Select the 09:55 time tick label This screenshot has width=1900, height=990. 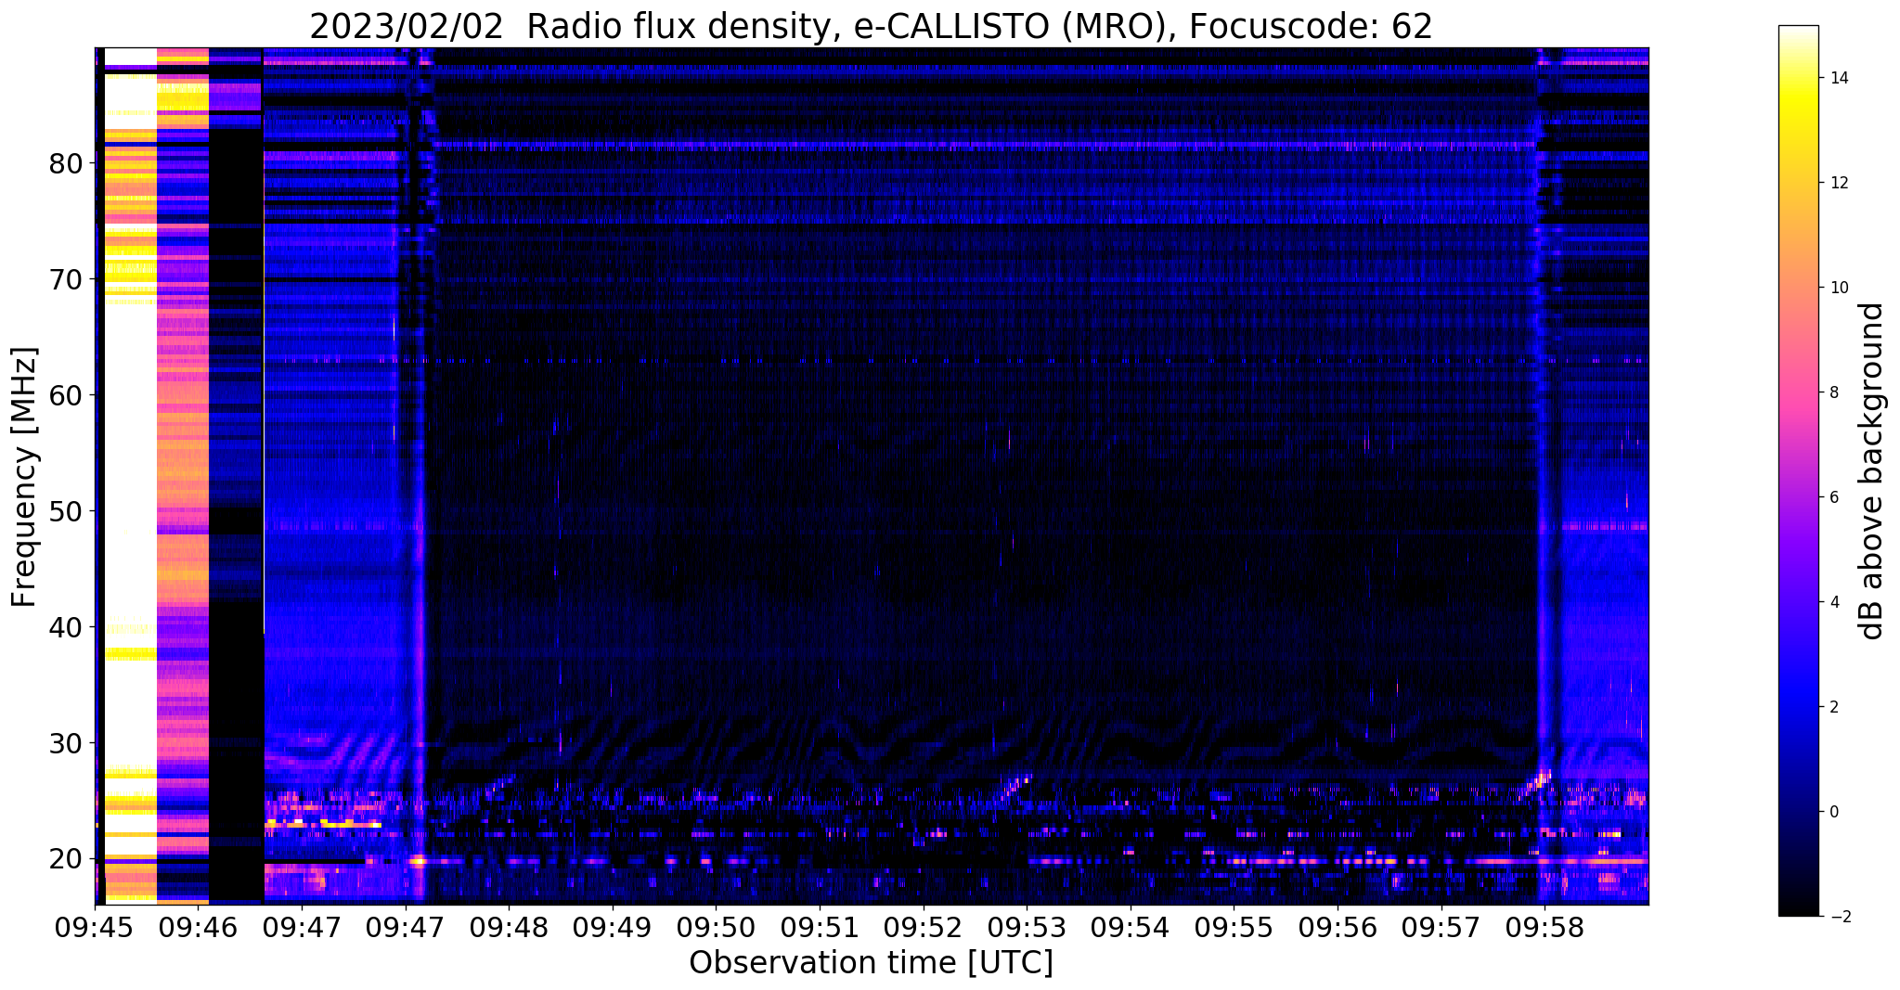coord(1234,926)
